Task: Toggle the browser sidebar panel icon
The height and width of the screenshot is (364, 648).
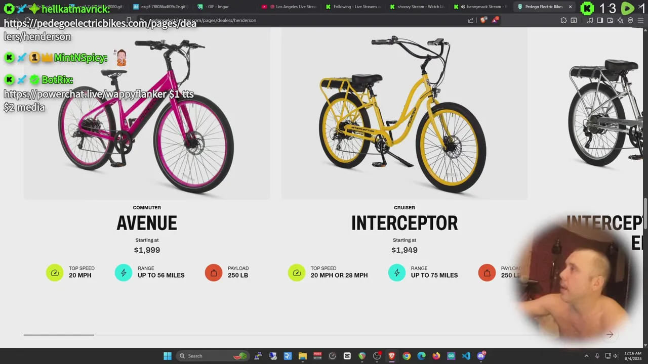Action: (600, 20)
